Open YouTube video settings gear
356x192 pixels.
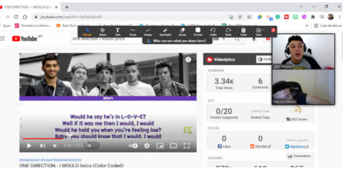tap(147, 146)
